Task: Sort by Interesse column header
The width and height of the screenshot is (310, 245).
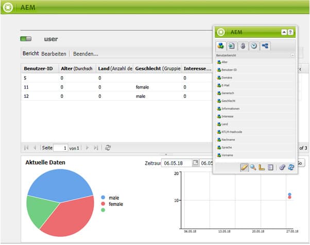Action: click(x=198, y=68)
